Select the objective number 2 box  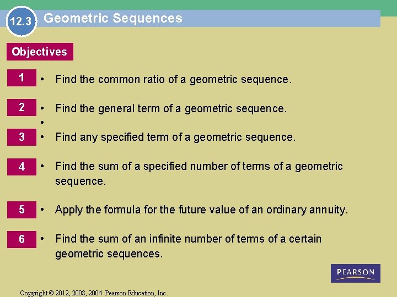click(22, 108)
